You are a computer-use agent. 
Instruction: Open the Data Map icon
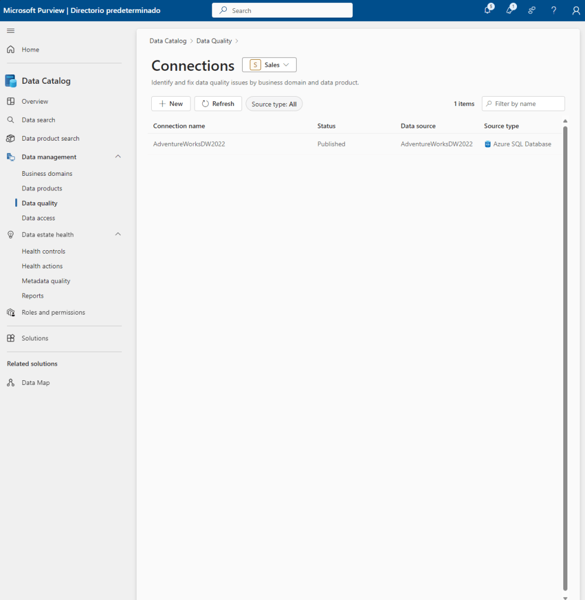[x=11, y=383]
